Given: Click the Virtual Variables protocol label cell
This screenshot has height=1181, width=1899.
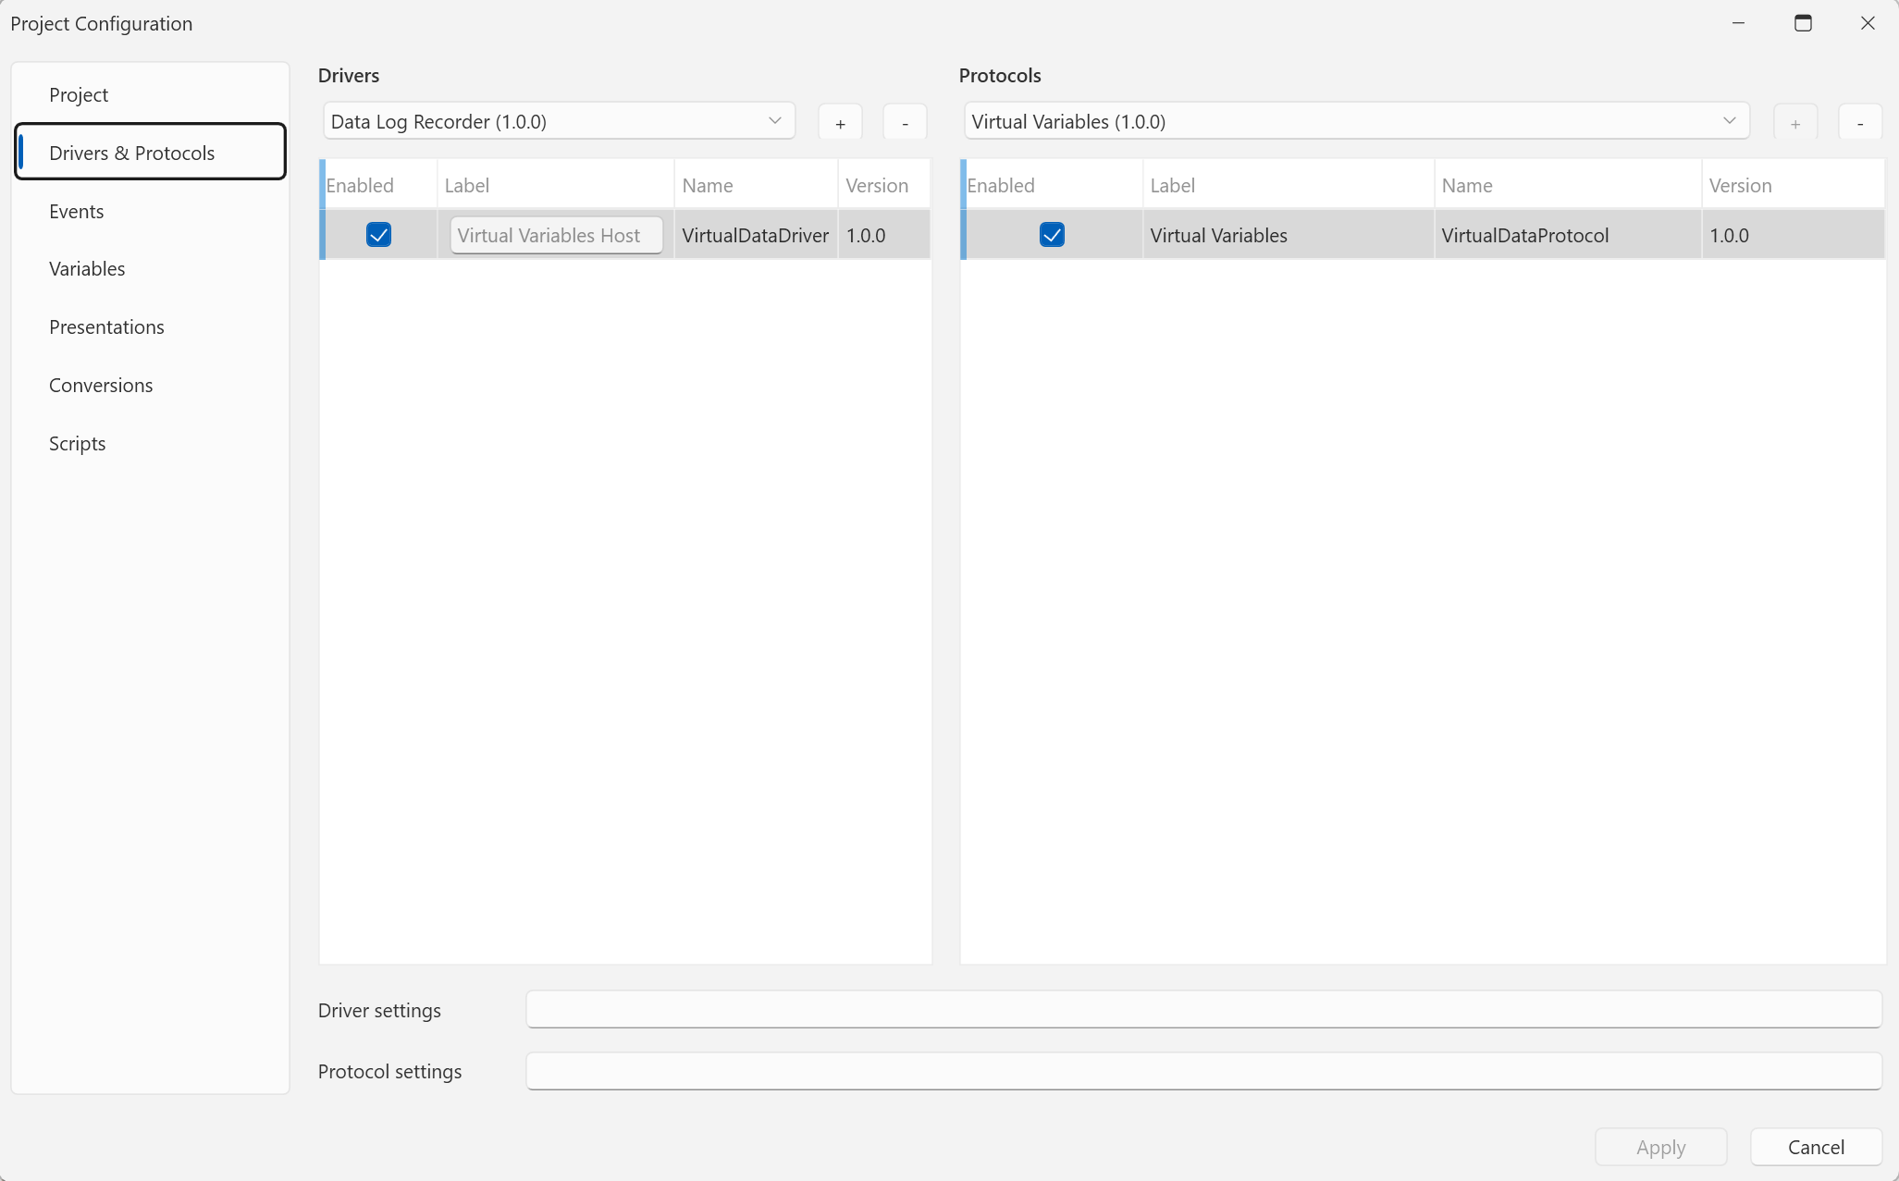Looking at the screenshot, I should point(1288,235).
